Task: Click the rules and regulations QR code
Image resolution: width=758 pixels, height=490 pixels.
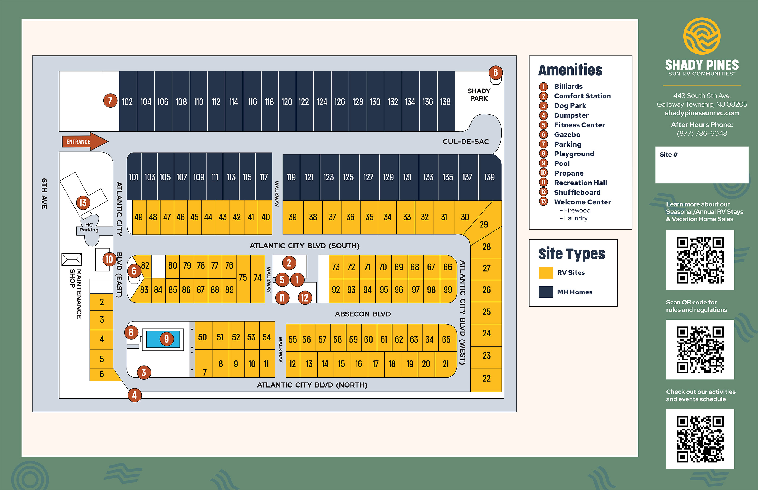Action: pyautogui.click(x=700, y=350)
